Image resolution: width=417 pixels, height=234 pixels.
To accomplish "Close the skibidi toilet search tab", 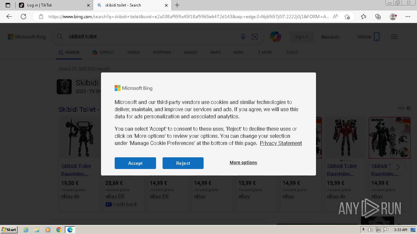I will (166, 5).
